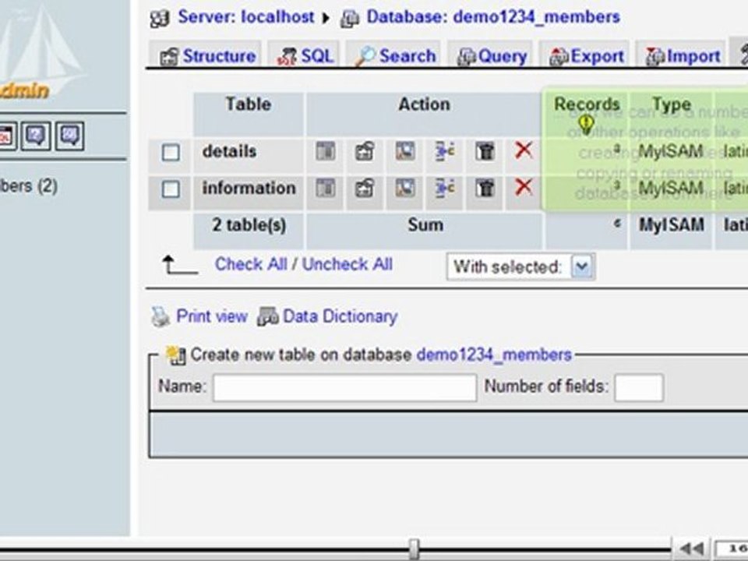
Task: Open the Print view link
Action: (x=212, y=316)
